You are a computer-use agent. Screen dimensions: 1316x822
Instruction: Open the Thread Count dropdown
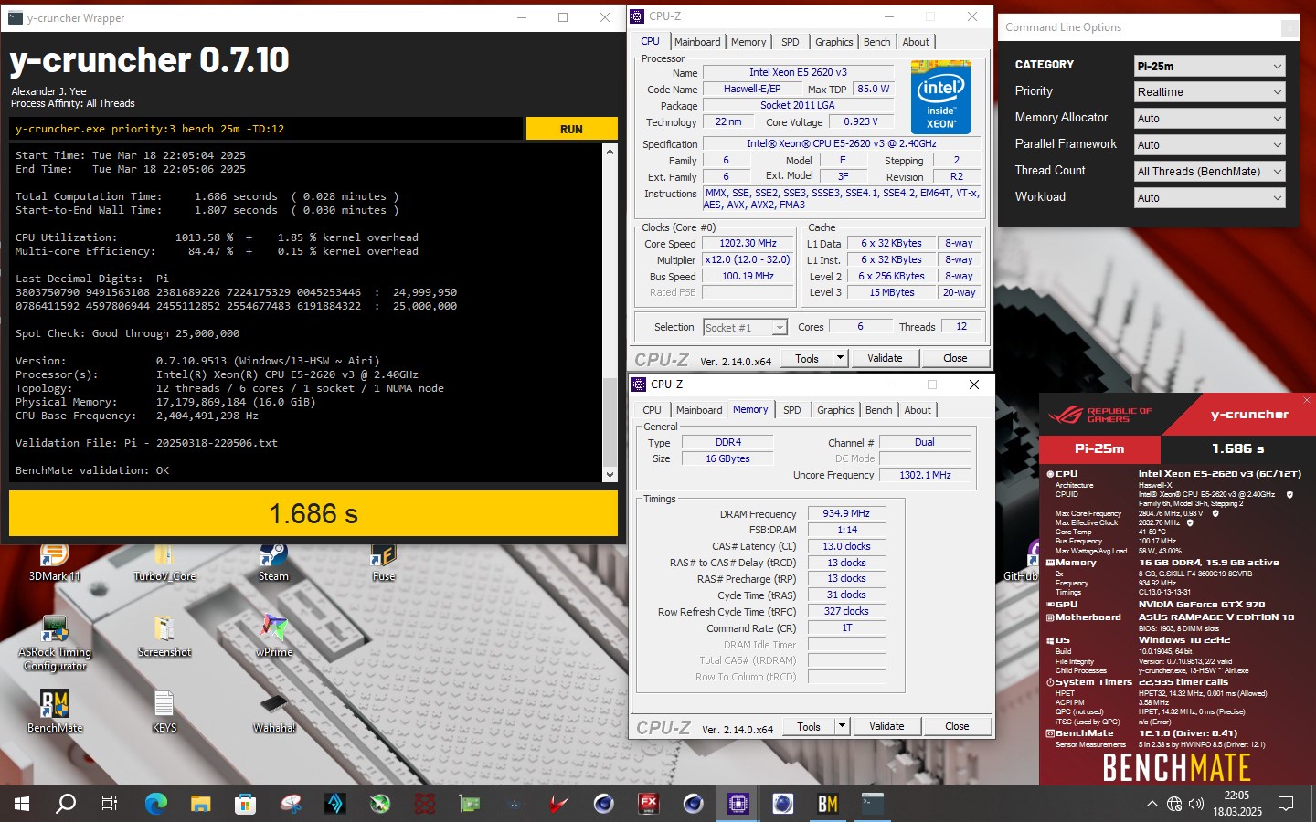pyautogui.click(x=1210, y=172)
